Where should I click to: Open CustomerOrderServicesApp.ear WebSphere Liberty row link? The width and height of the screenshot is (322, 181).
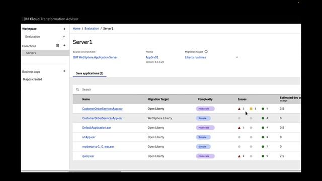tap(102, 118)
